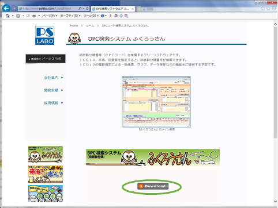Click the arrow beside 開発実績
Image resolution: width=278 pixels, height=208 pixels.
point(62,90)
